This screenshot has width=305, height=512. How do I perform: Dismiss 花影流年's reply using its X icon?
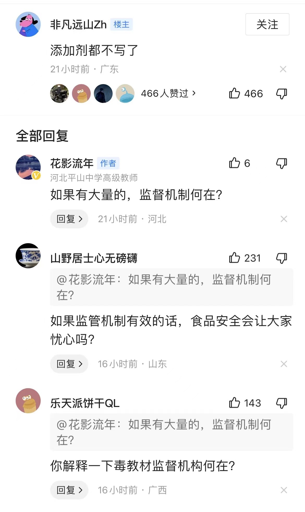click(284, 219)
